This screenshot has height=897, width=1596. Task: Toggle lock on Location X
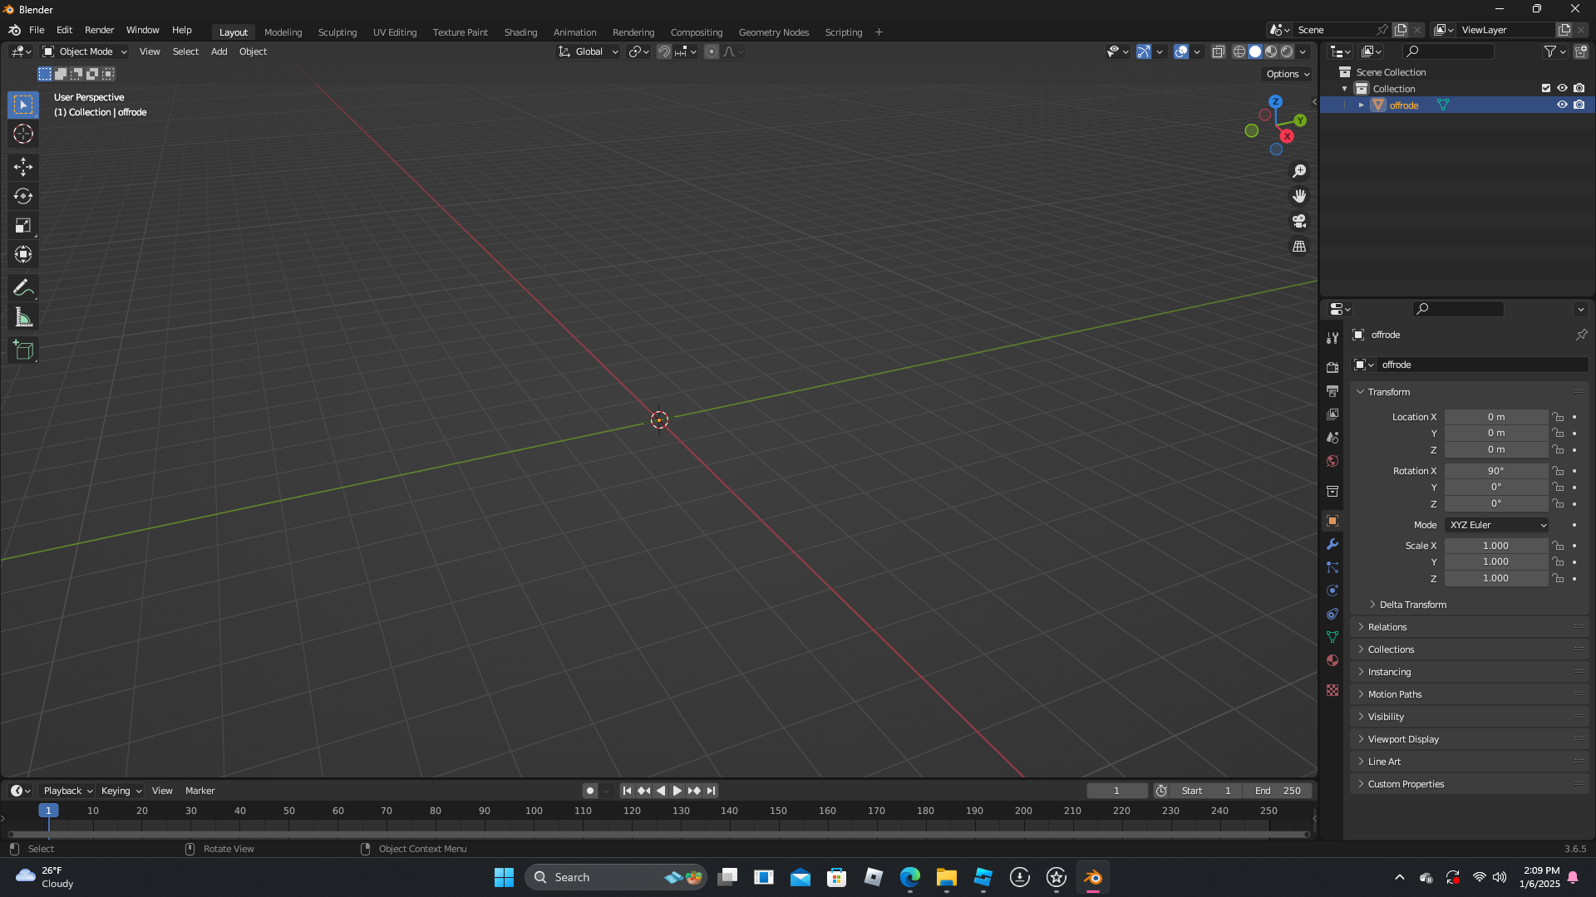1558,417
